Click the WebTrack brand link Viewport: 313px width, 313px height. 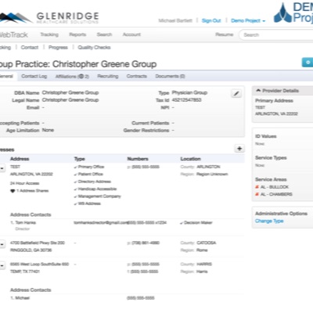point(13,34)
